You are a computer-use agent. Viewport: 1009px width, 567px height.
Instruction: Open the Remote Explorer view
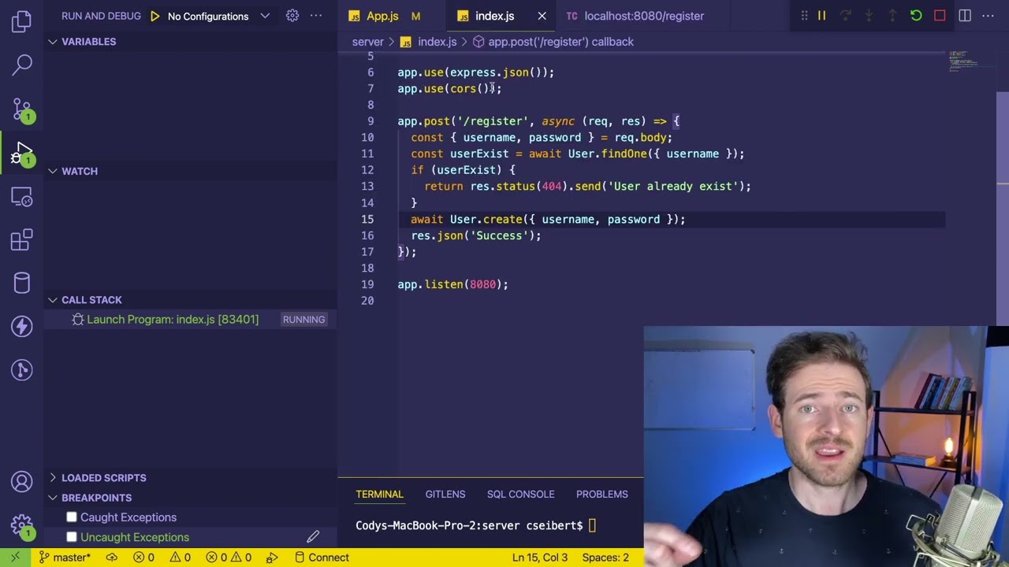coord(22,196)
